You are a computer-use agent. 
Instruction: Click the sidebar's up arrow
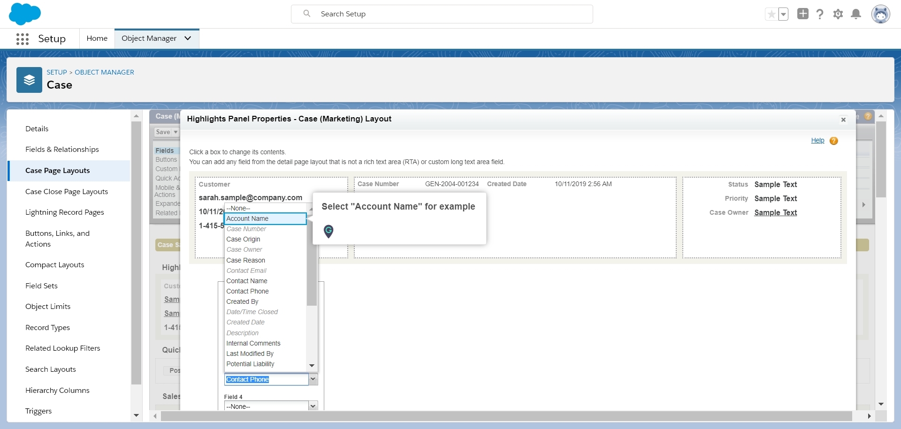click(136, 116)
